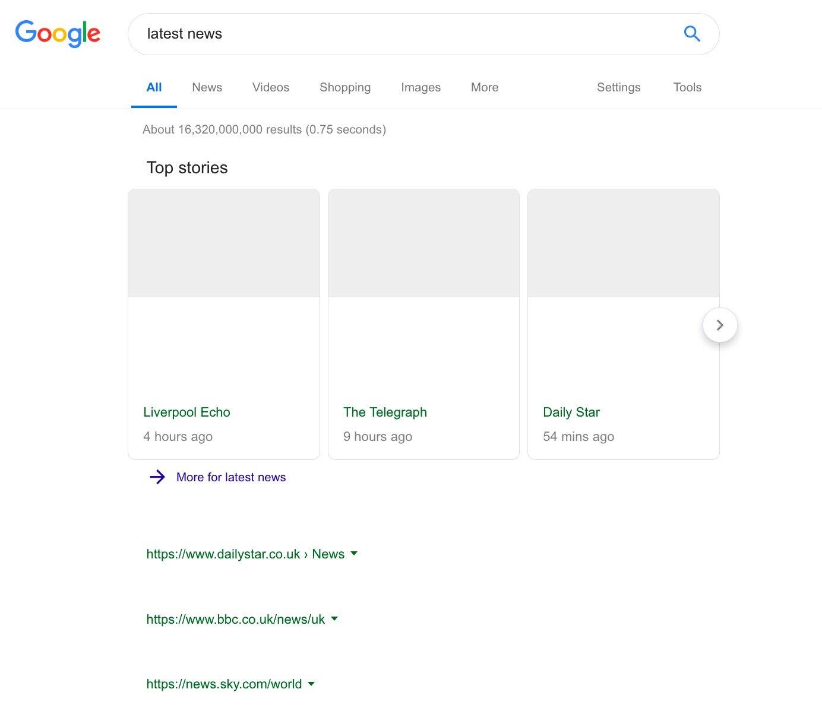Open search Settings
Image resolution: width=822 pixels, height=724 pixels.
tap(618, 87)
